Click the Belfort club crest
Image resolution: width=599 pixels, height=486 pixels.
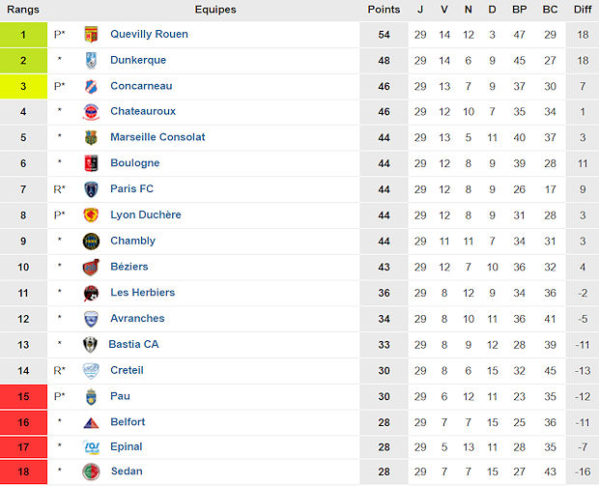(x=92, y=422)
